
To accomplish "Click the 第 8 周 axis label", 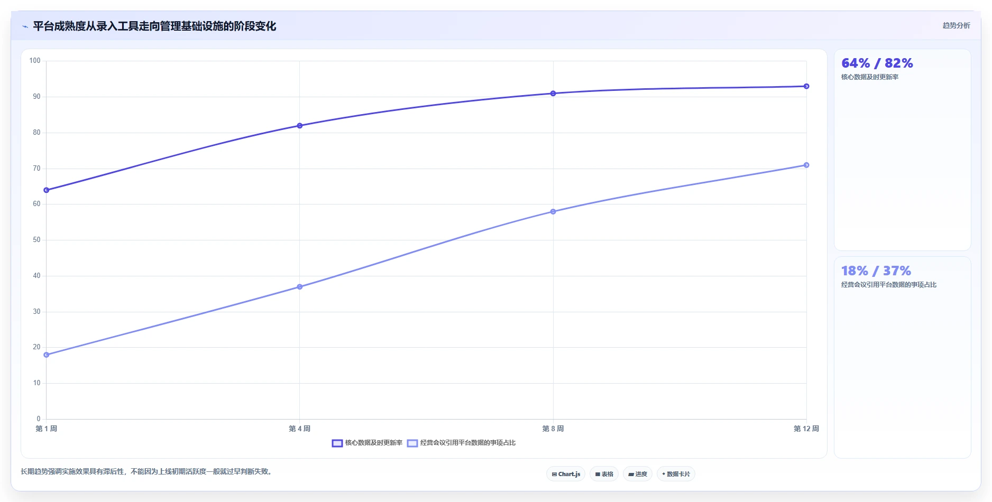I will (553, 429).
